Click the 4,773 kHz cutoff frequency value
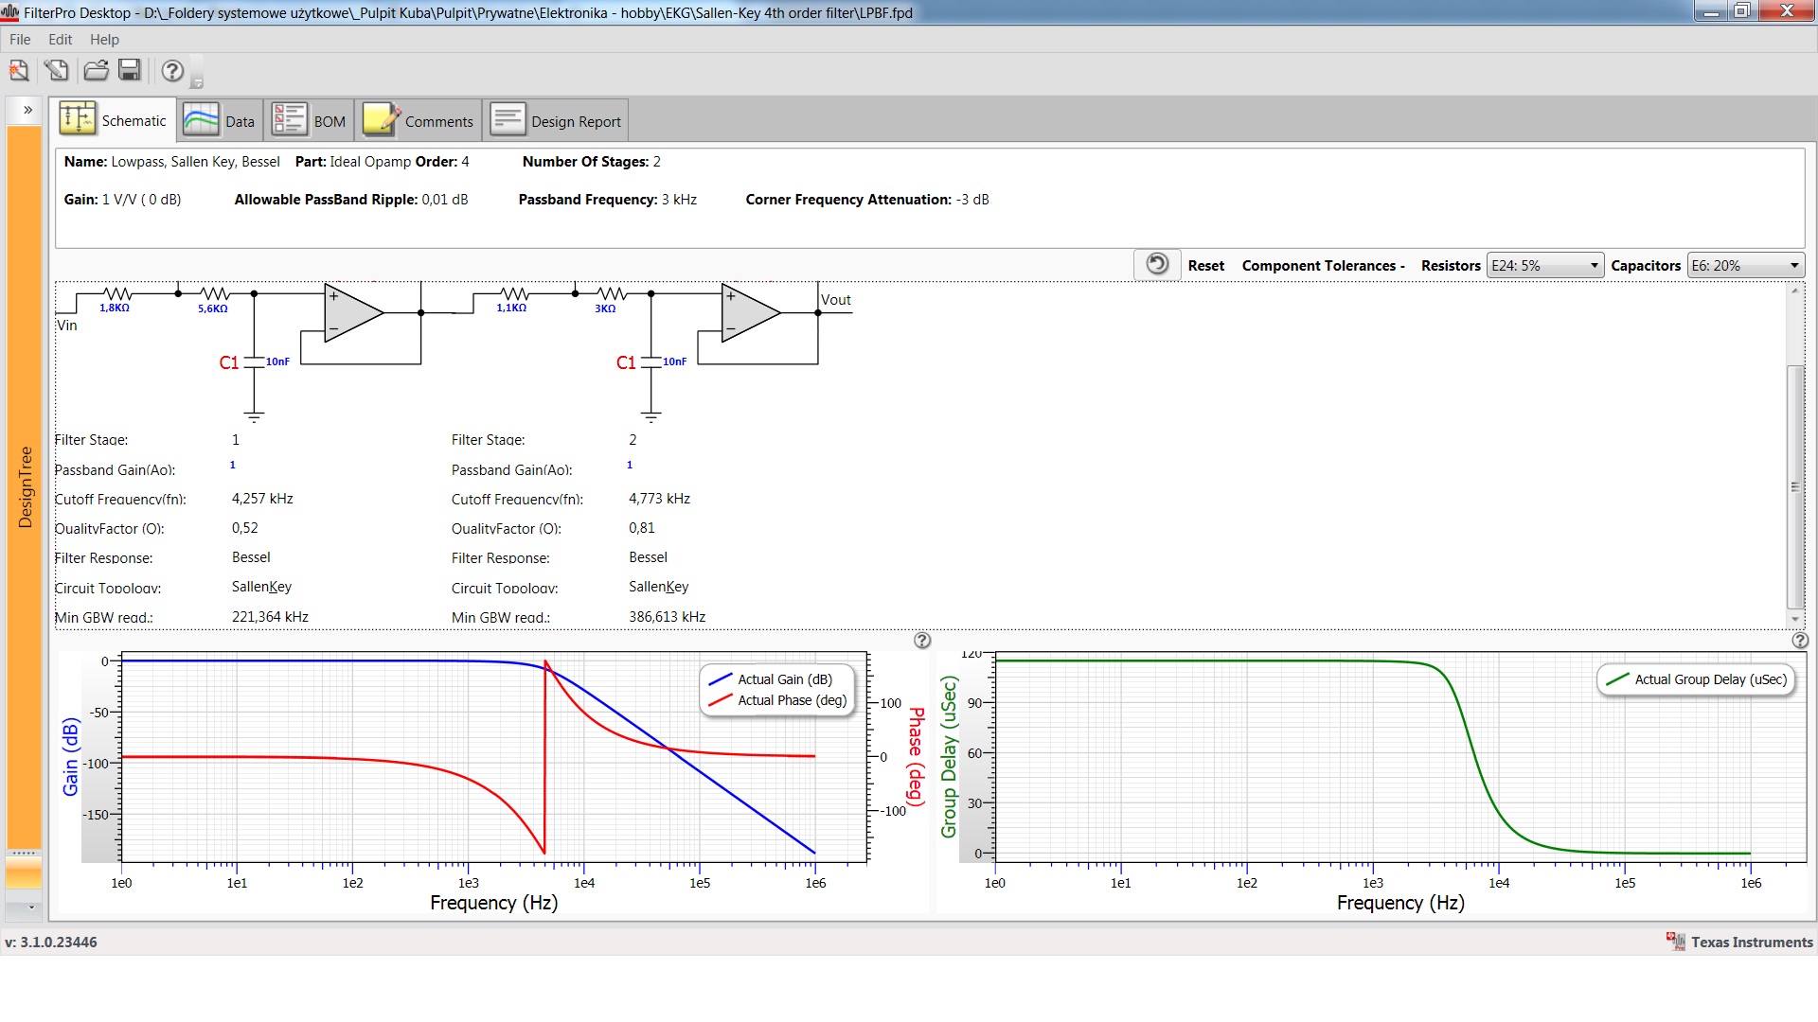Viewport: 1818px width, 1022px height. click(x=660, y=499)
